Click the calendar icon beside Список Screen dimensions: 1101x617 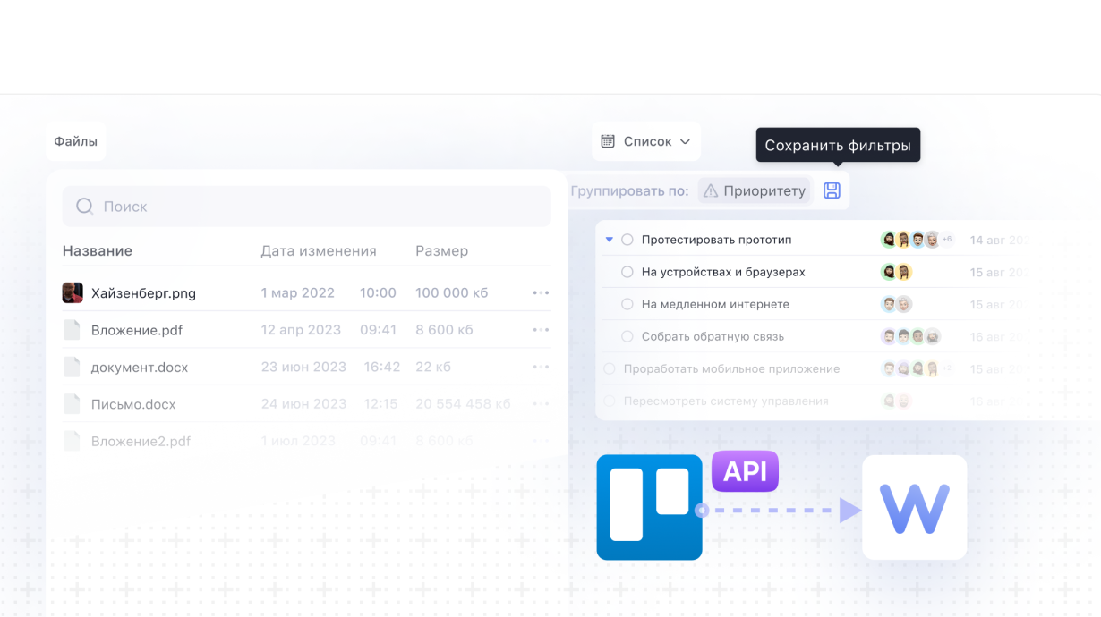[610, 140]
